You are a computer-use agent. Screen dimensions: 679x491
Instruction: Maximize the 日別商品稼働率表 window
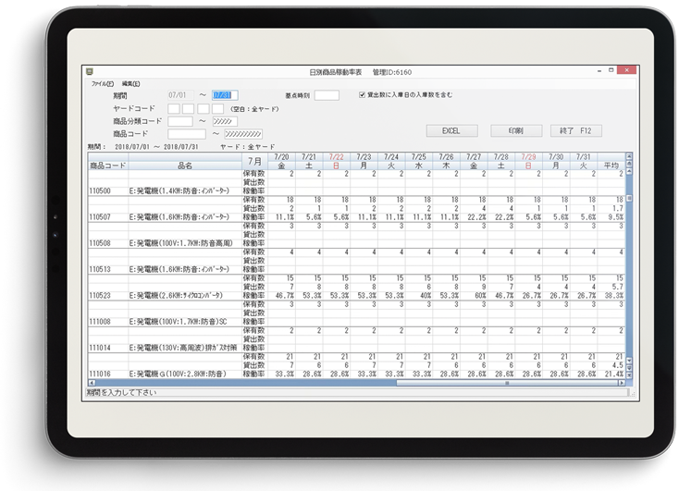(611, 70)
